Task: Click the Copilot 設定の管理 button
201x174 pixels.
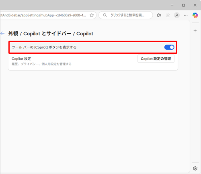Action: [x=156, y=59]
